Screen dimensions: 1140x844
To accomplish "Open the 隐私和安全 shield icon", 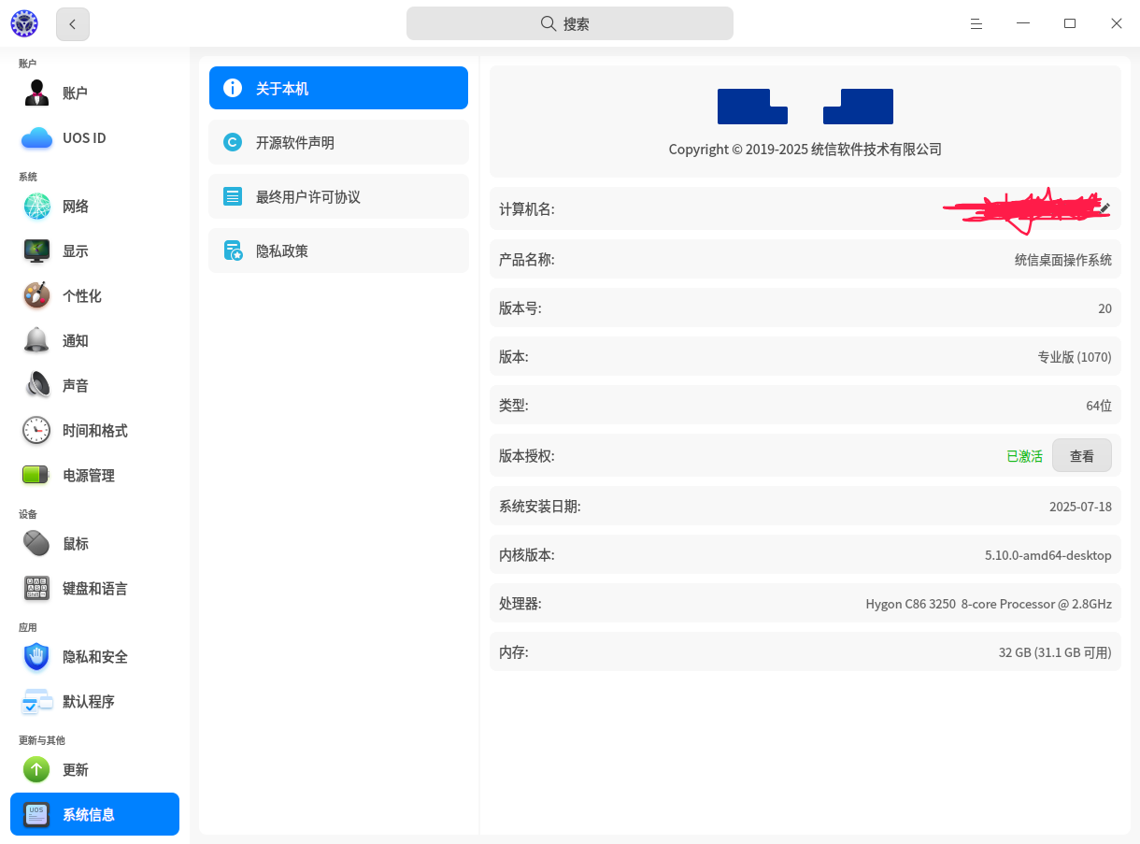I will click(x=36, y=656).
